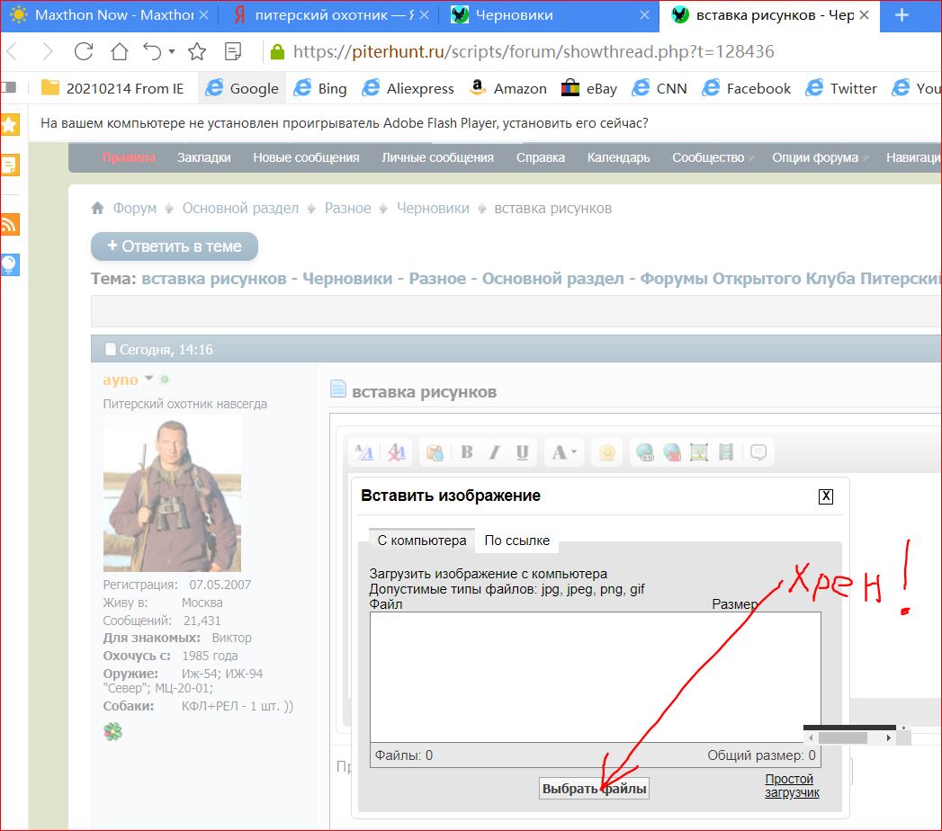Click the remove formatting icon in editor

(x=396, y=452)
